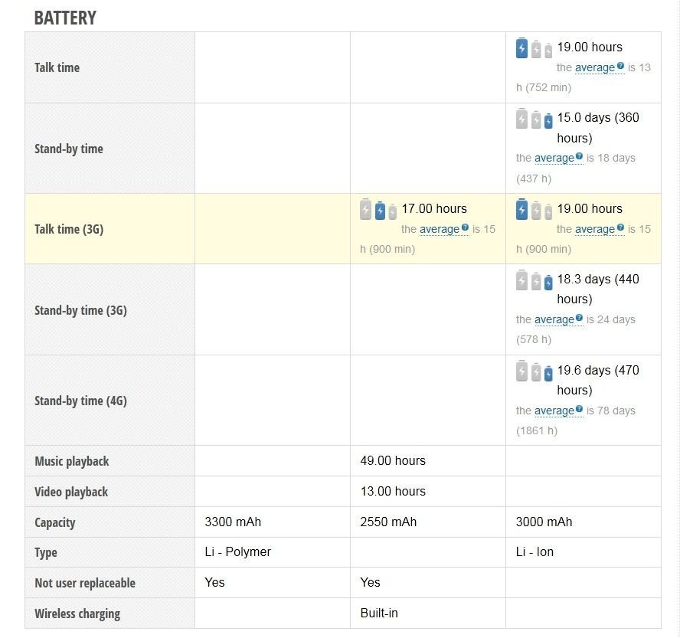The width and height of the screenshot is (680, 638).
Task: Click average link in Stand-by time (3G) row
Action: [x=554, y=319]
